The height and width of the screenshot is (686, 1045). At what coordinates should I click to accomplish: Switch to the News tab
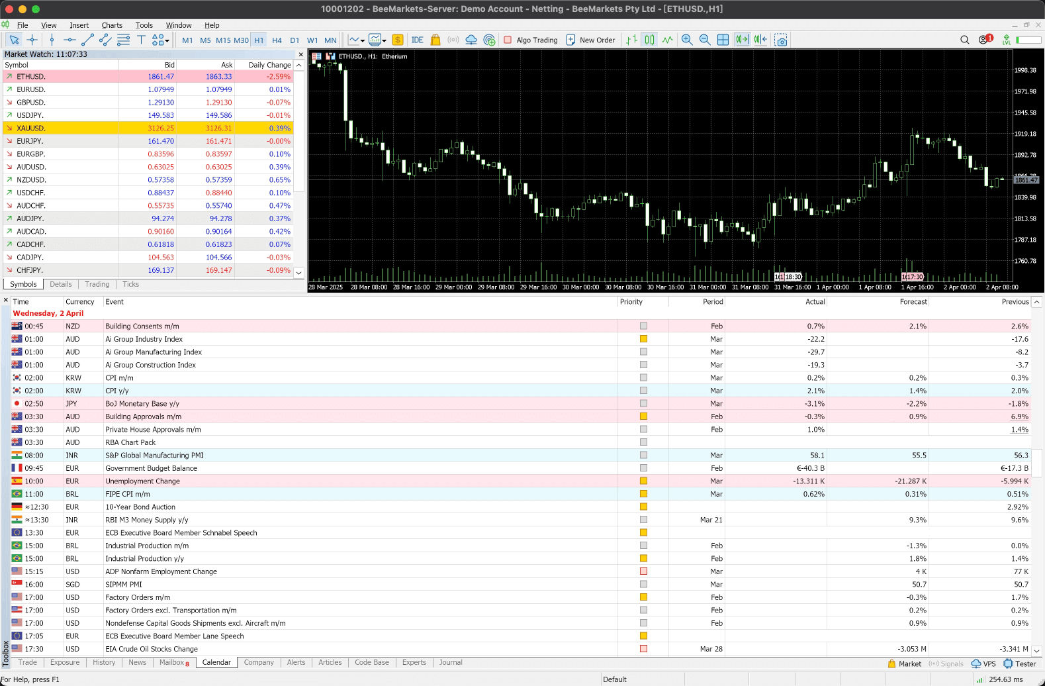coord(137,662)
